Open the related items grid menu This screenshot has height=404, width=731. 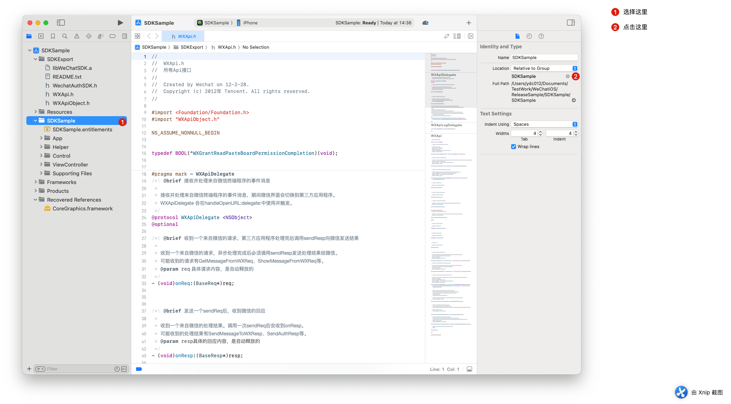[x=137, y=36]
